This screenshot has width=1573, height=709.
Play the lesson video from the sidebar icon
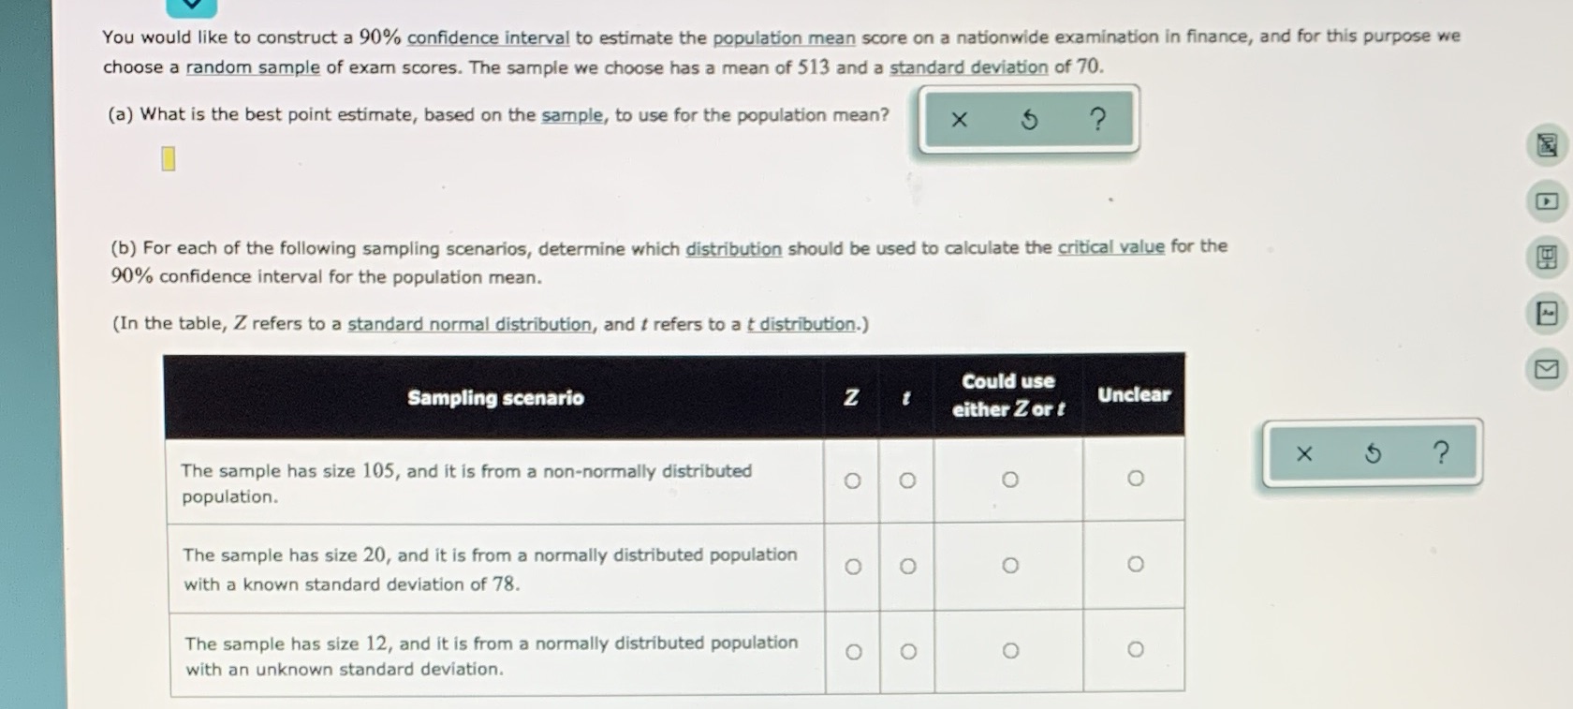point(1547,201)
